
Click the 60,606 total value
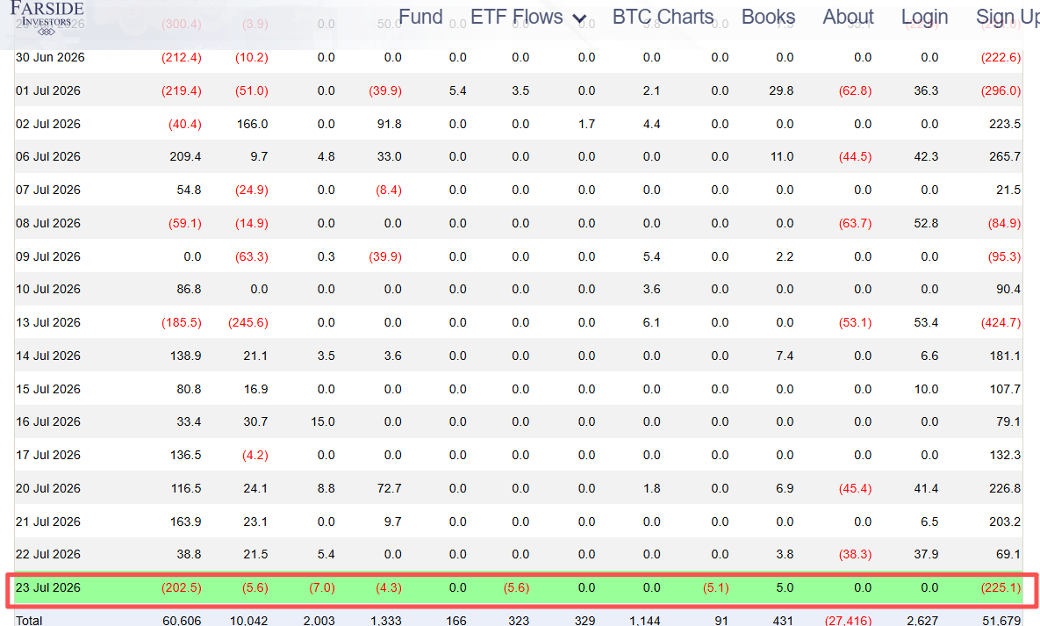click(182, 620)
